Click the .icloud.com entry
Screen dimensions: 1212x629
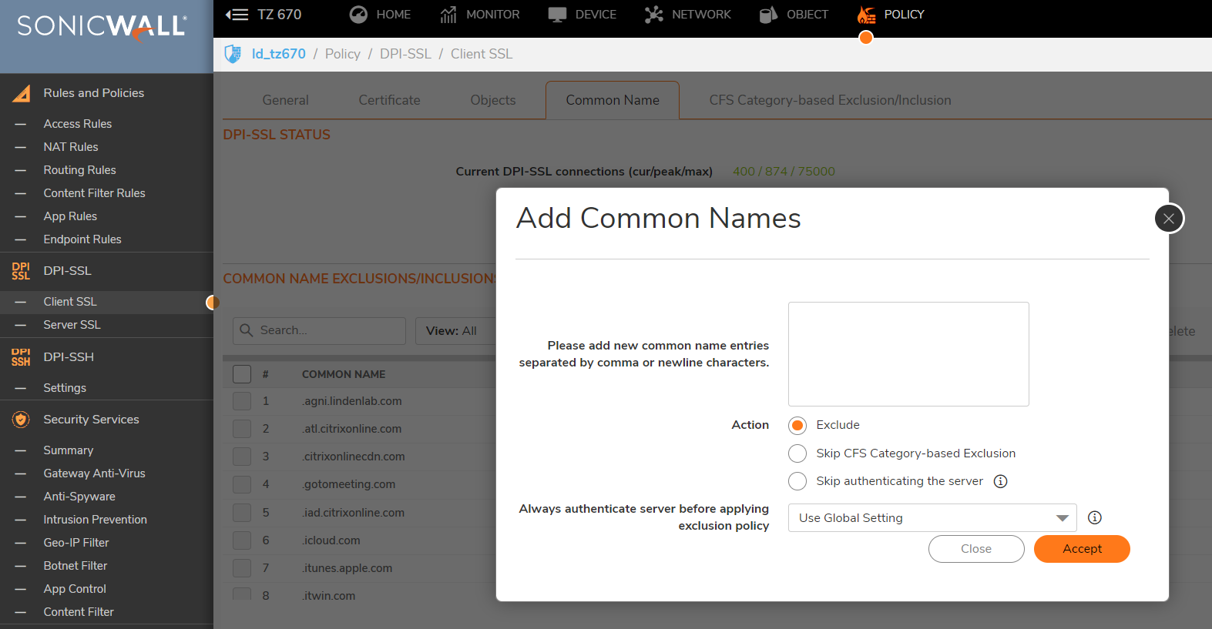331,540
